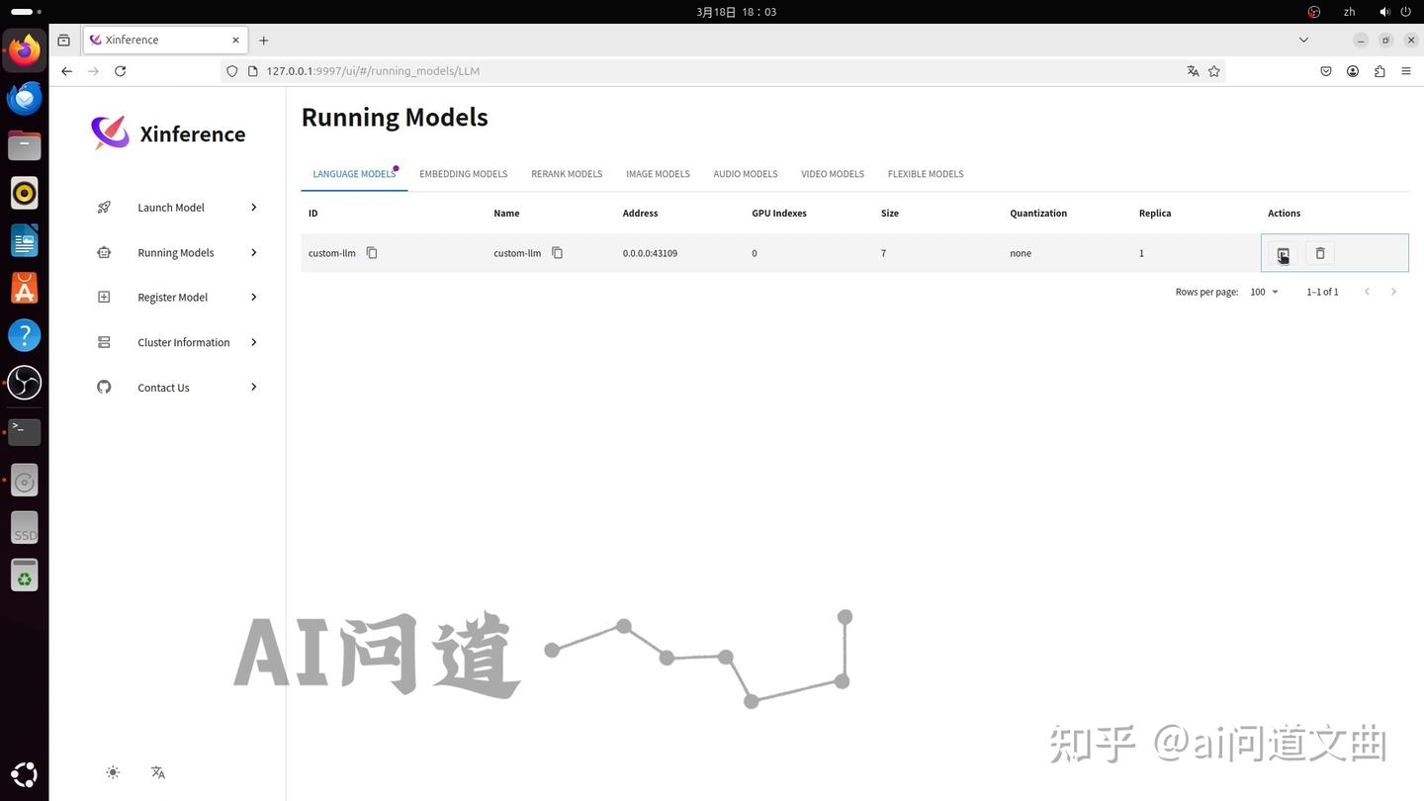Expand the Launch Model chevron
This screenshot has height=801, width=1424.
tap(253, 207)
